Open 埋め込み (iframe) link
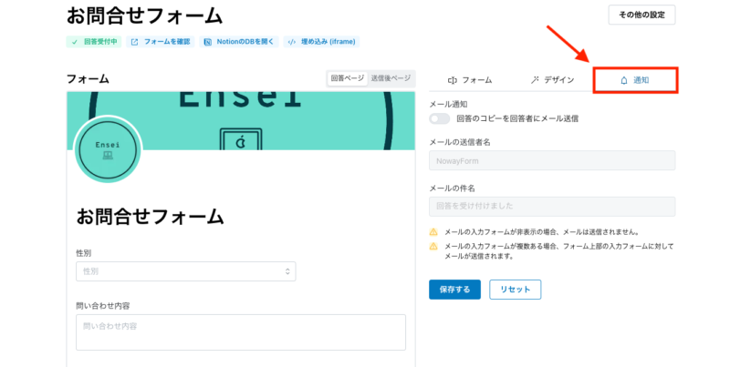This screenshot has width=730, height=367. 321,42
